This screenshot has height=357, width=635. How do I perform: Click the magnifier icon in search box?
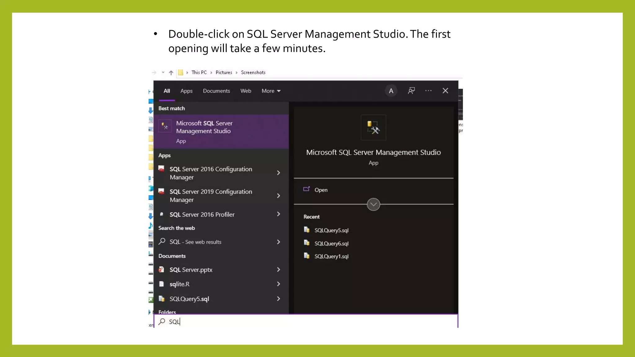click(162, 321)
